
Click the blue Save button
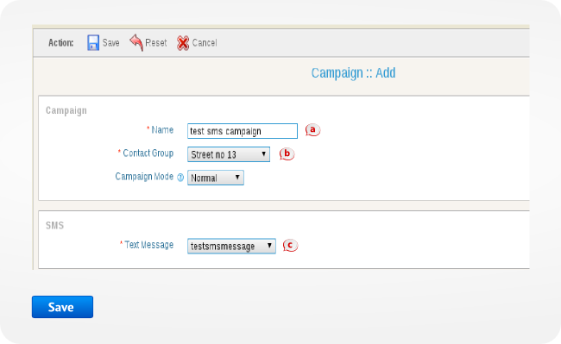(x=63, y=307)
